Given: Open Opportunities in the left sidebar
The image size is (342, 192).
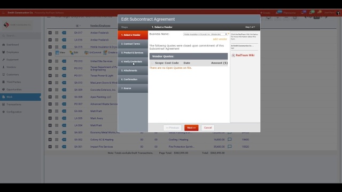Looking at the screenshot, I should pos(14,90).
